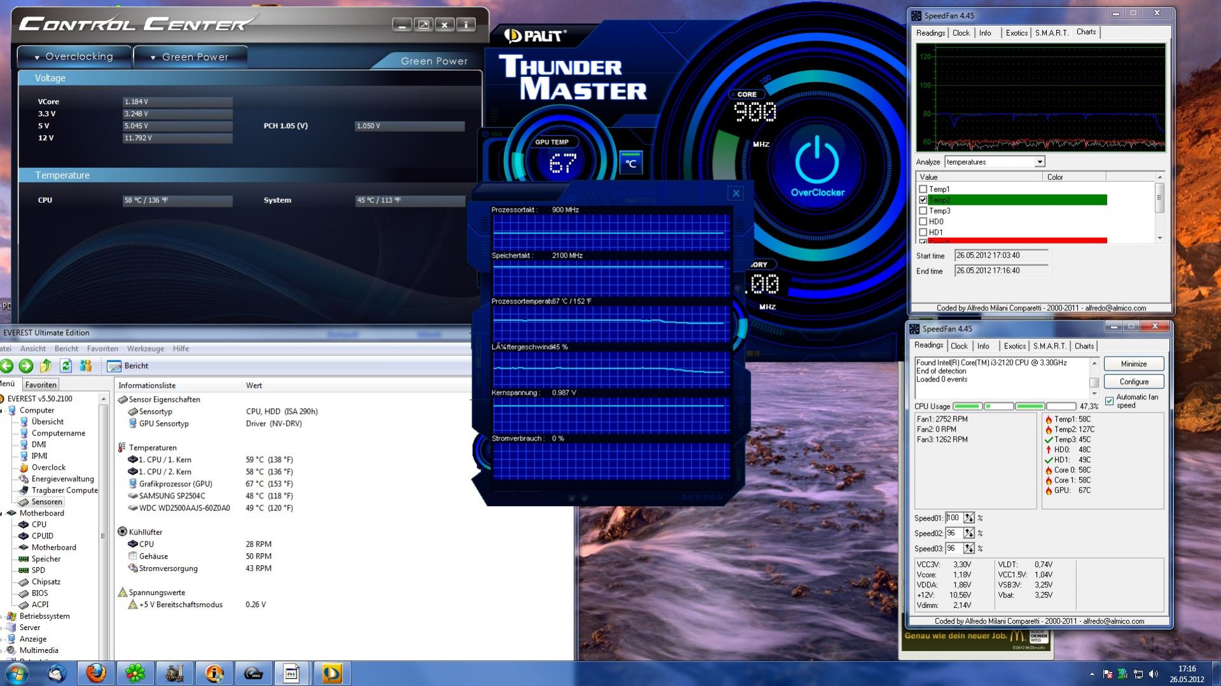Screen dimensions: 1221x686
Task: Expand the Betriebssystem tree node
Action: pos(2,616)
